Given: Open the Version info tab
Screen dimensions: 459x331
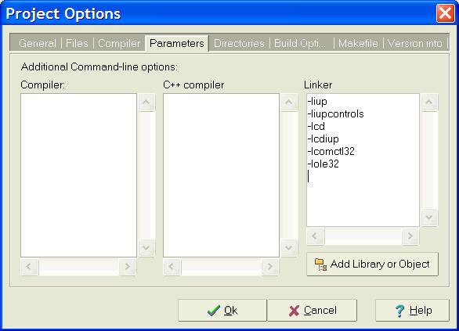Looking at the screenshot, I should pyautogui.click(x=415, y=44).
